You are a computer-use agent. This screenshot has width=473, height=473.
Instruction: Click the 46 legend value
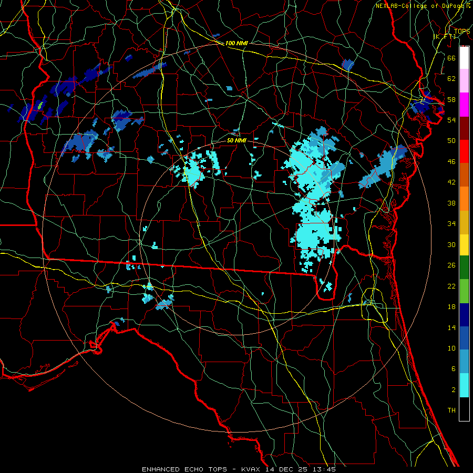[451, 162]
